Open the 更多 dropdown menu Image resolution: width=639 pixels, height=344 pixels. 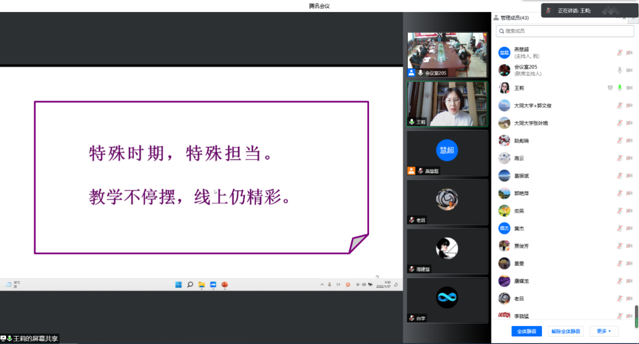603,331
